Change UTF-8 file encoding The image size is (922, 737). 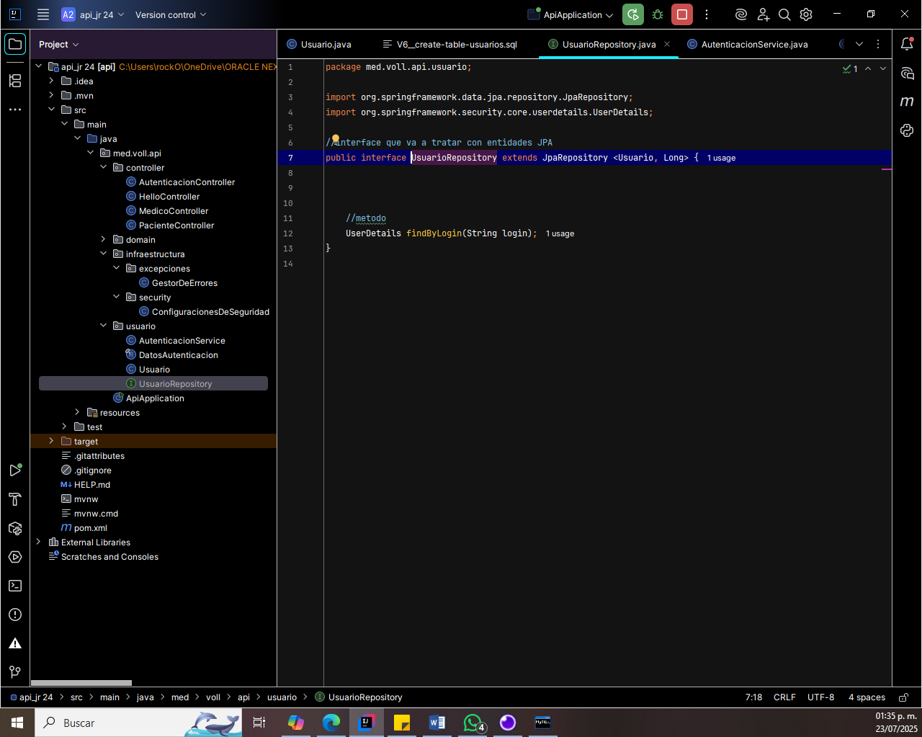820,697
